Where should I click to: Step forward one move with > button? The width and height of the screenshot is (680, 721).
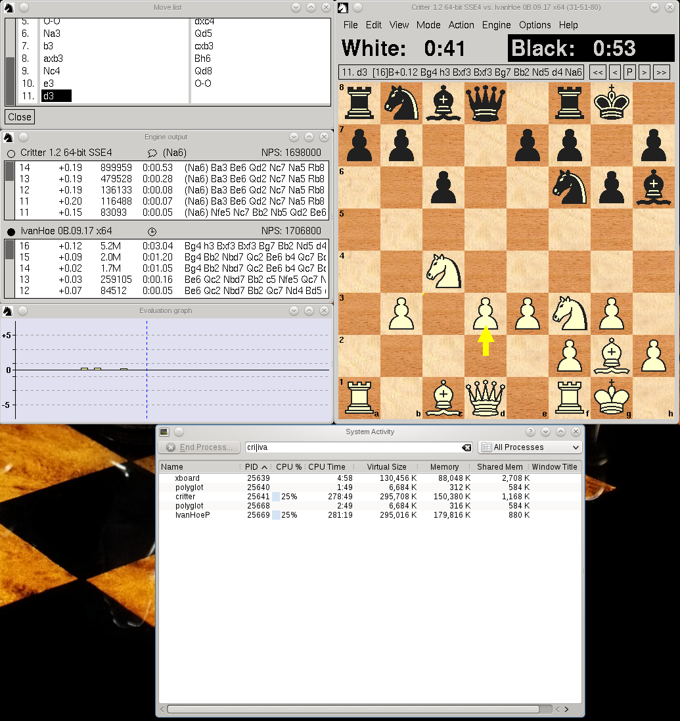[644, 72]
